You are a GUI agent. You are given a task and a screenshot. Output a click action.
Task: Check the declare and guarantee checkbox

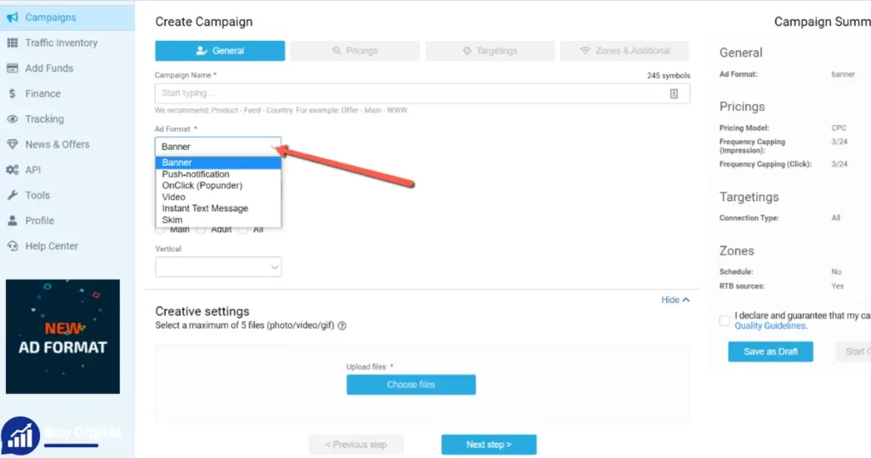coord(725,321)
